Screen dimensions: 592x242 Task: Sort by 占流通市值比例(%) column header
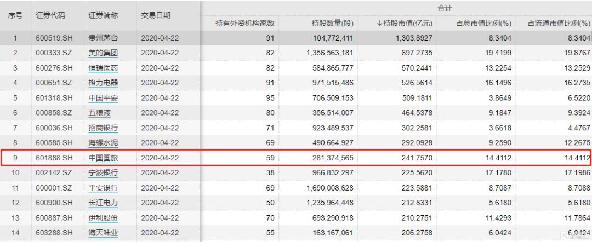559,24
